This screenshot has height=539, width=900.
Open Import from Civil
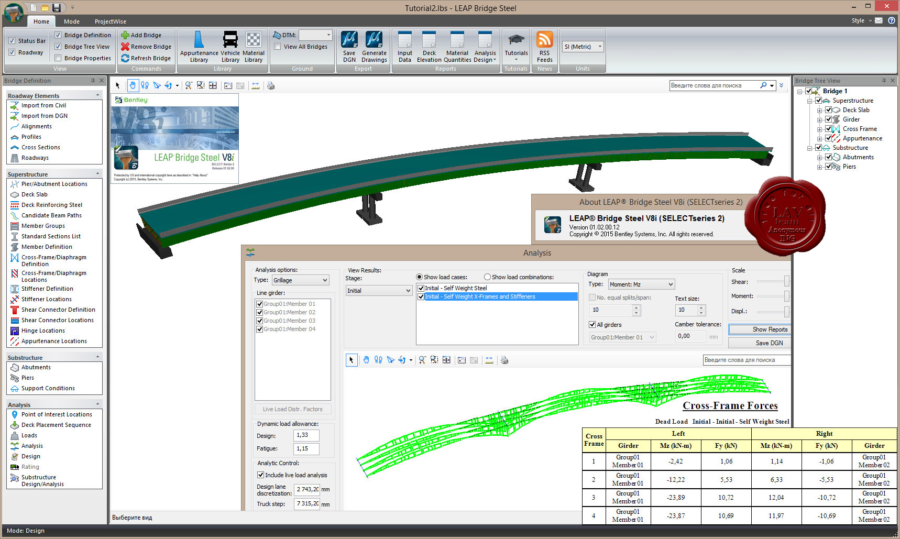tap(43, 105)
